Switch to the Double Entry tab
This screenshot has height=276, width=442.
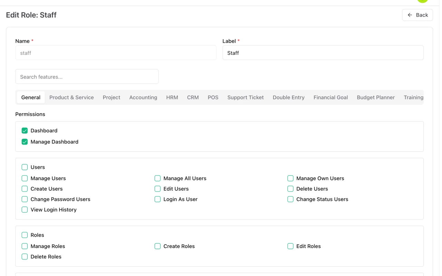(289, 97)
